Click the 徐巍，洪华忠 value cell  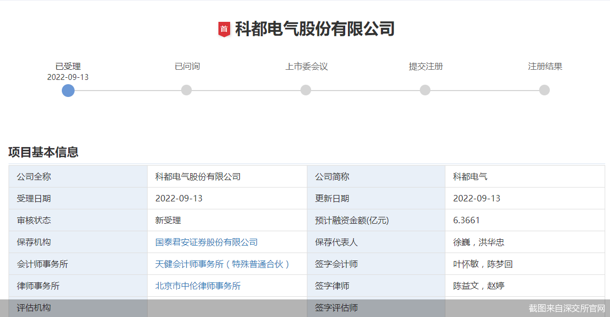click(525, 242)
